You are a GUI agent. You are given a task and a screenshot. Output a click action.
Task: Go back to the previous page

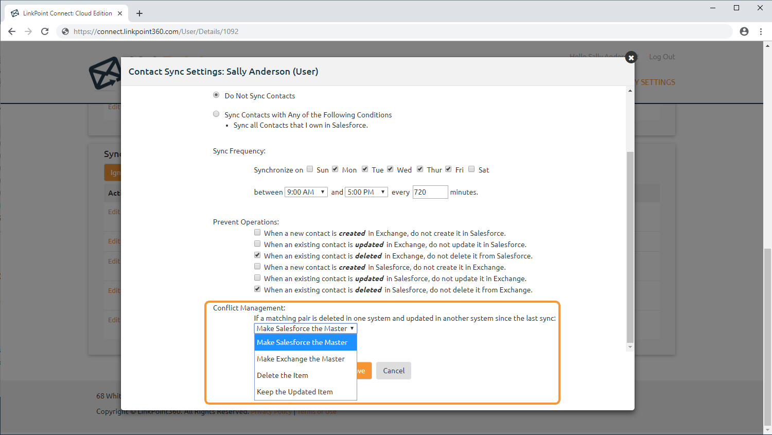(x=12, y=31)
